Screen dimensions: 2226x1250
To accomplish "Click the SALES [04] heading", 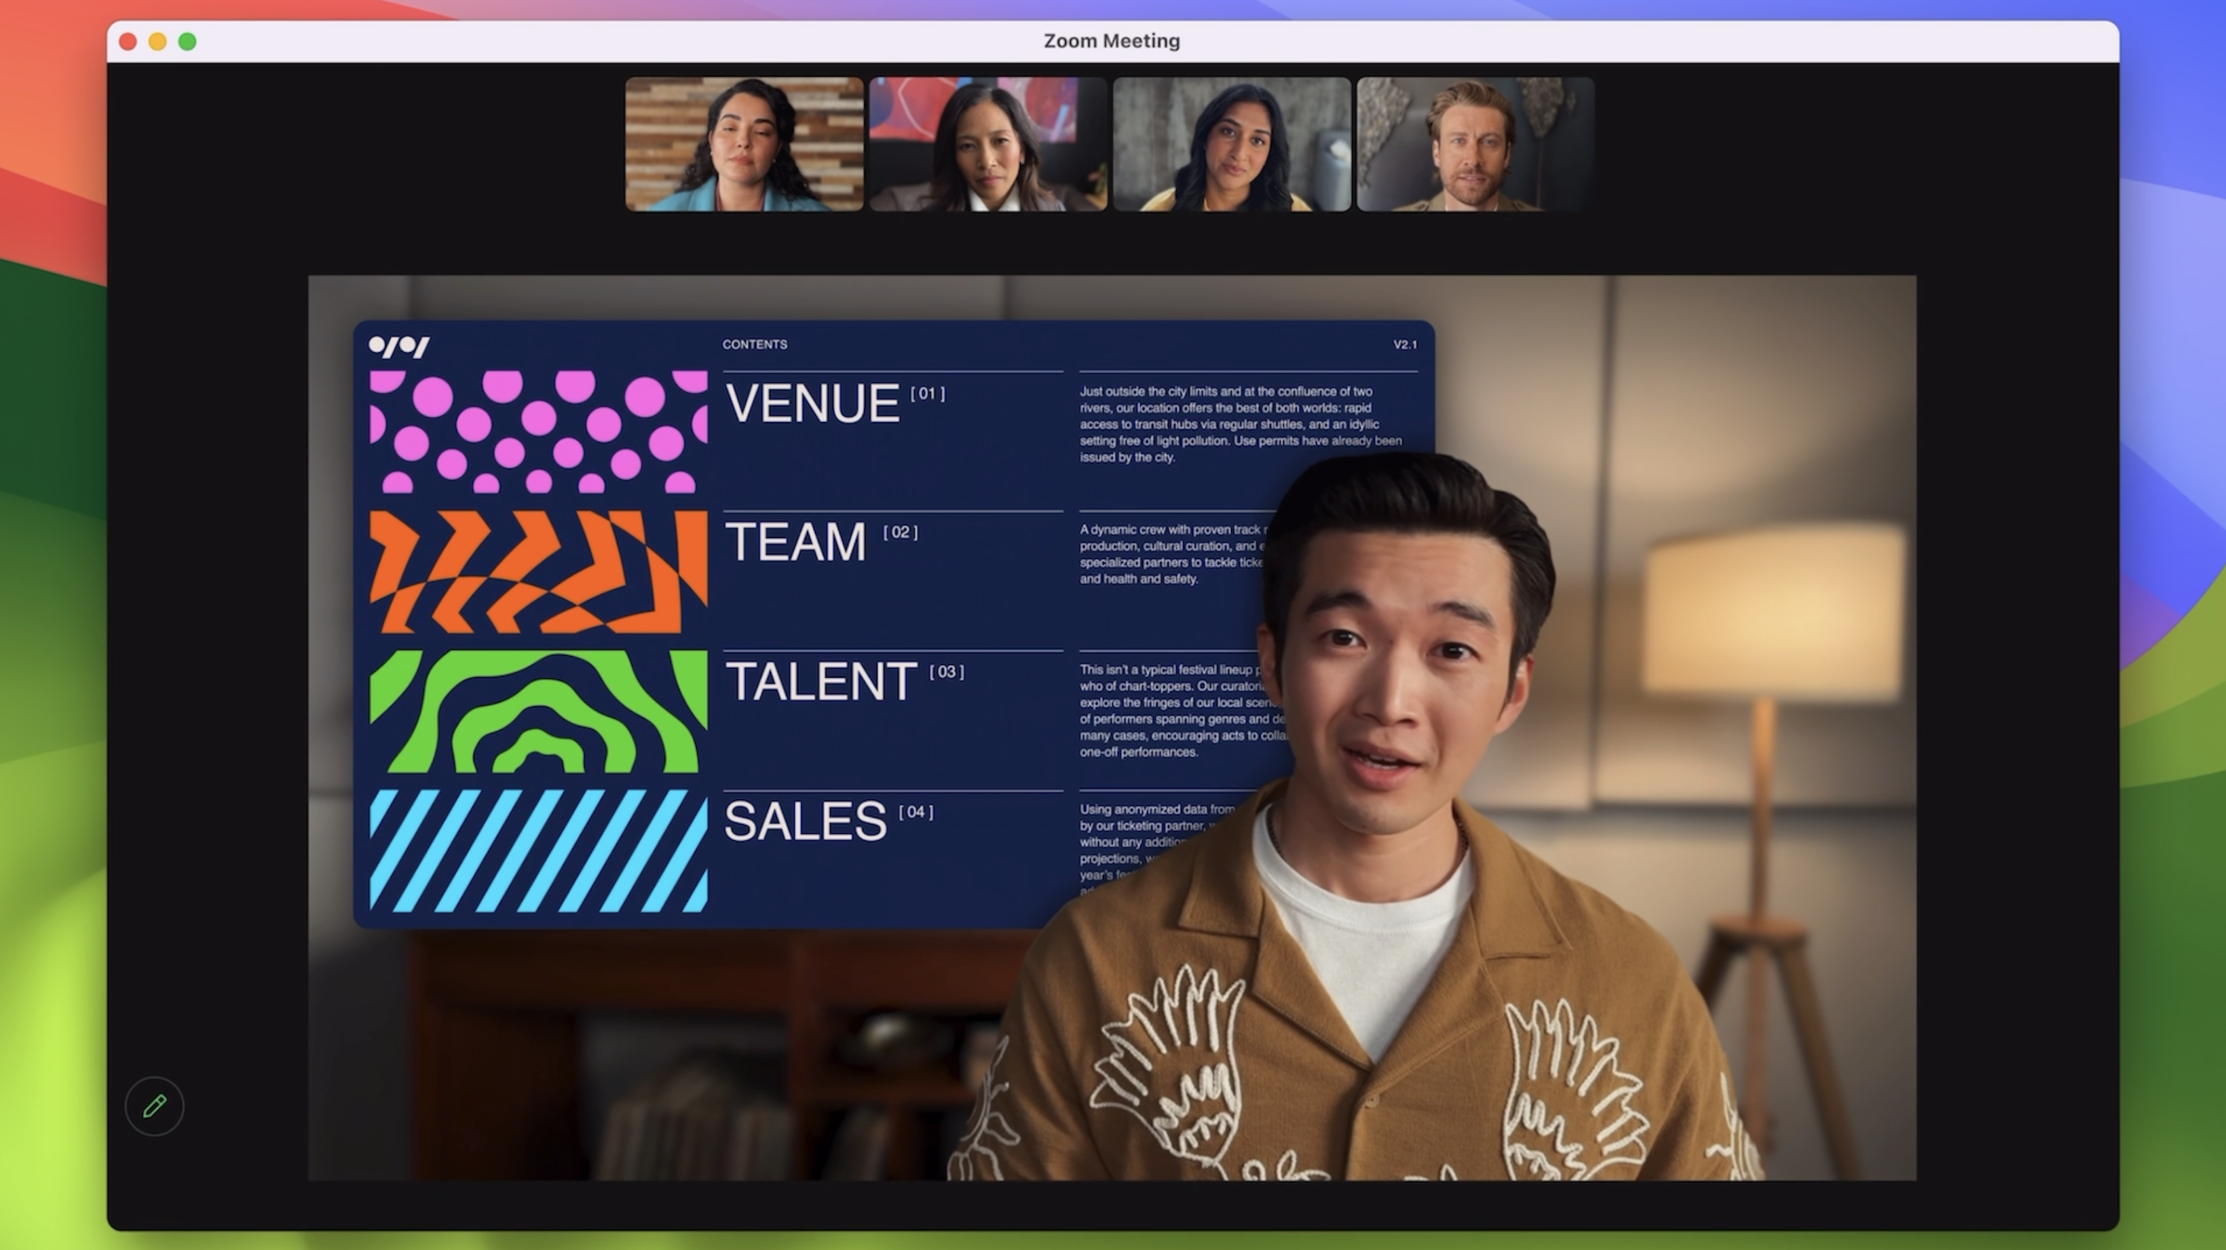I will (x=806, y=820).
